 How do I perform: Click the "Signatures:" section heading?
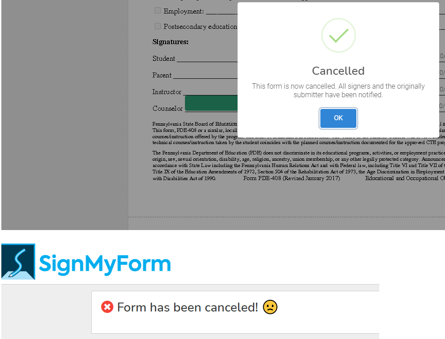pos(171,42)
